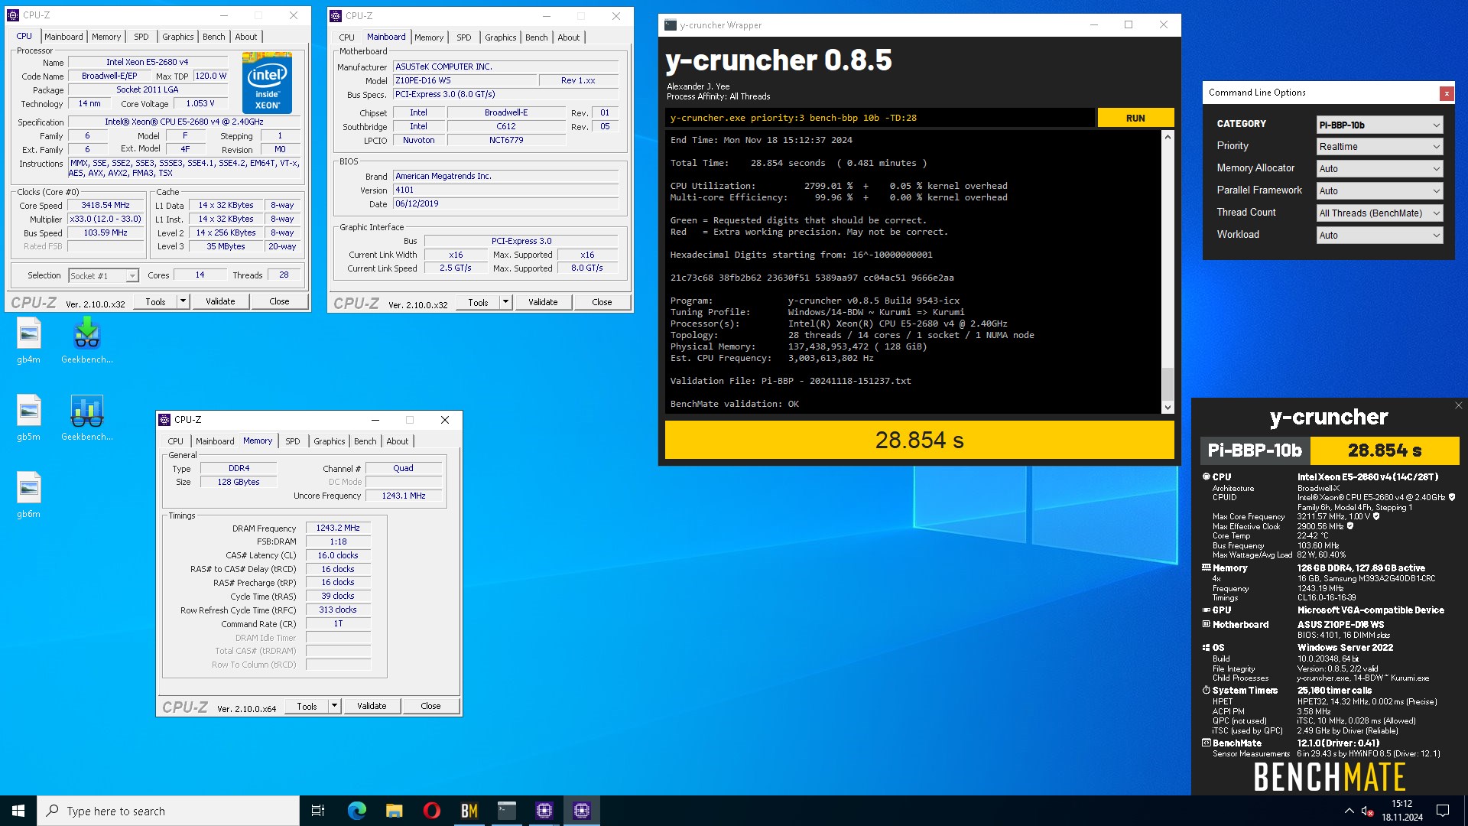Show hidden system tray icons

[x=1349, y=811]
